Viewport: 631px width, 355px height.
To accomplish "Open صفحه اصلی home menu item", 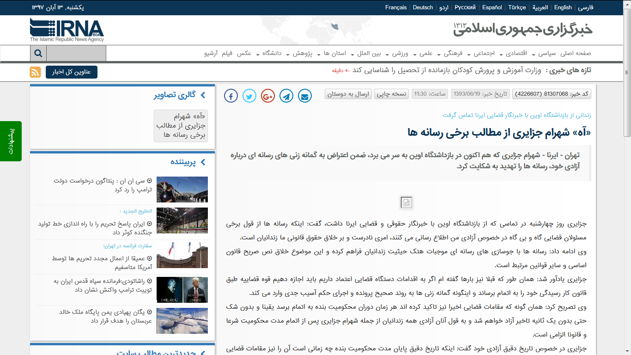I will [576, 53].
